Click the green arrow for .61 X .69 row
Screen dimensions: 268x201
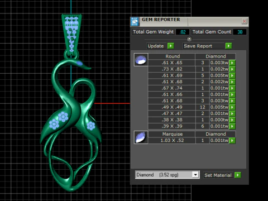click(232, 75)
